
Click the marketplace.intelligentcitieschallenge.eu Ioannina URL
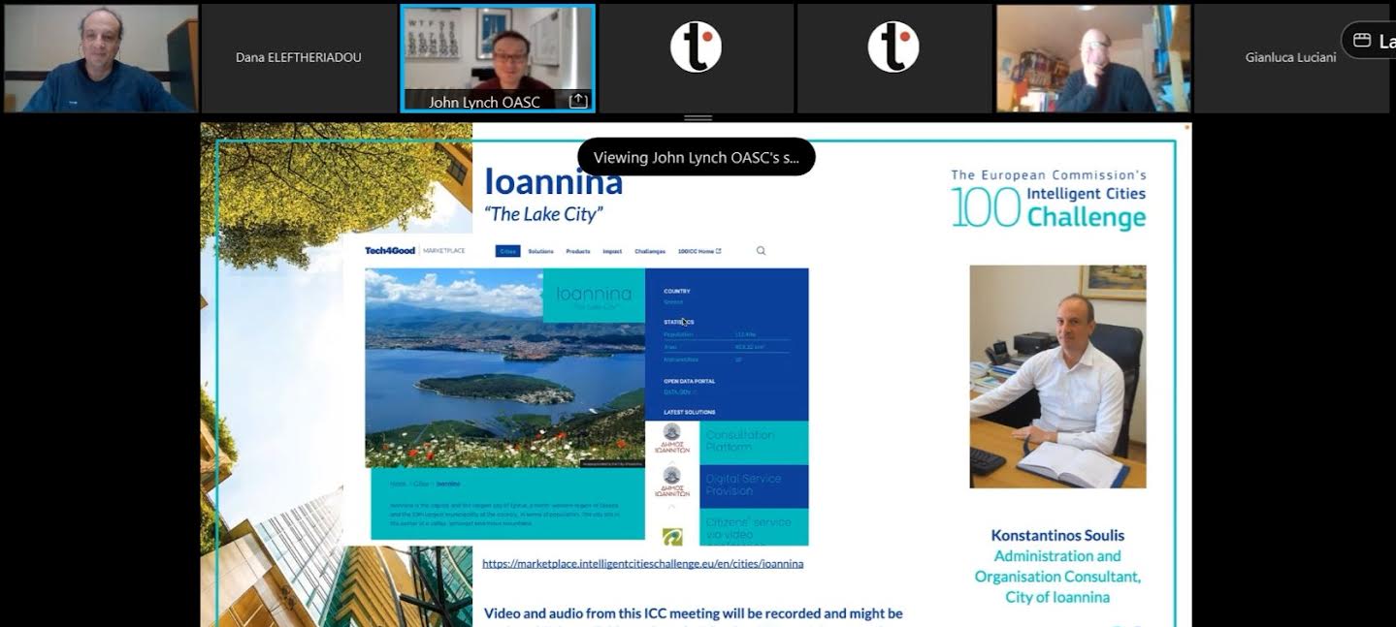pos(642,563)
